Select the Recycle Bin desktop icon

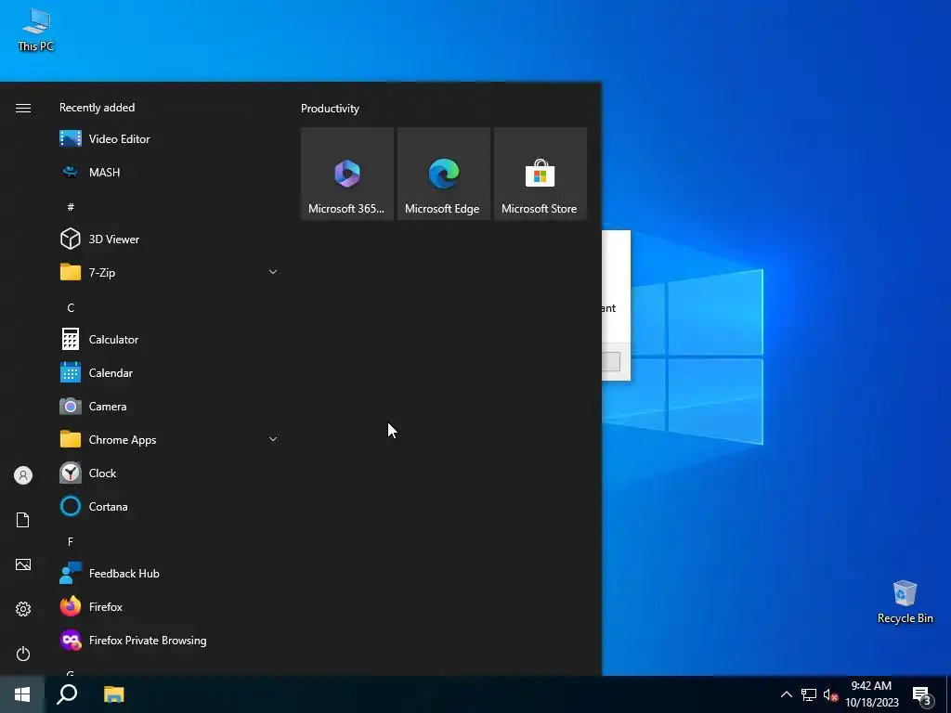coord(905,602)
